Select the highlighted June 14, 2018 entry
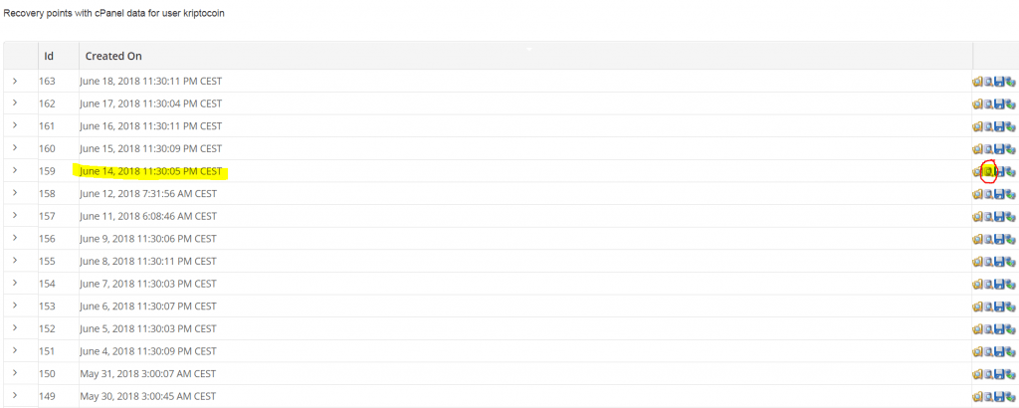This screenshot has width=1019, height=408. tap(151, 171)
